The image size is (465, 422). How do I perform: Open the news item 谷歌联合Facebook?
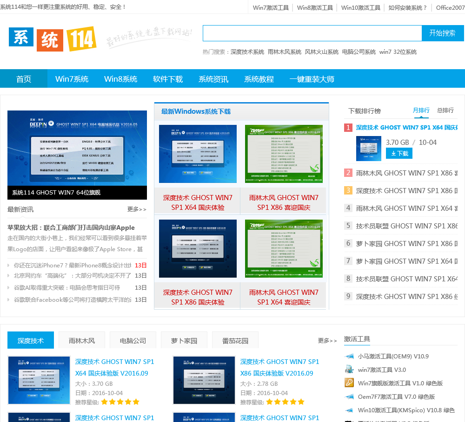coord(73,300)
